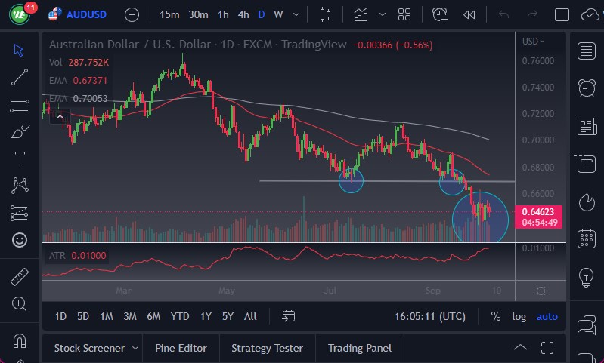Image resolution: width=604 pixels, height=363 pixels.
Task: Start bar replay mode
Action: tap(469, 14)
